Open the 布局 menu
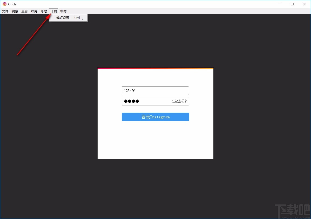The height and width of the screenshot is (219, 311). pyautogui.click(x=34, y=11)
